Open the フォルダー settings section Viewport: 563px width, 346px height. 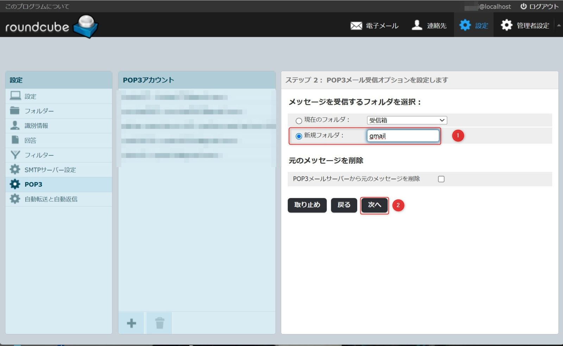pos(39,111)
